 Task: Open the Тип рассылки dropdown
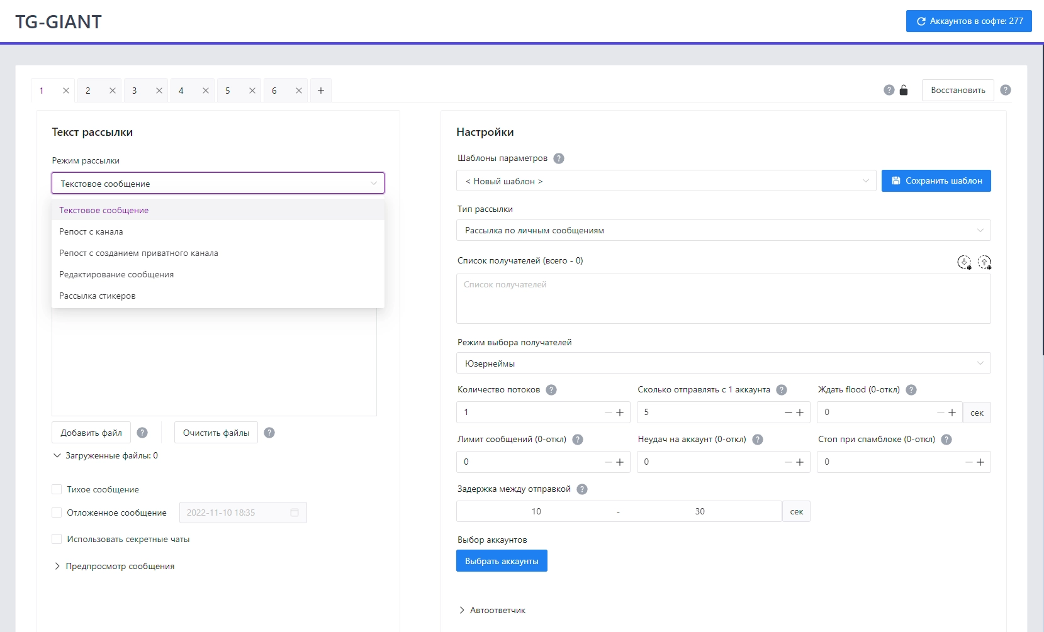click(x=723, y=230)
